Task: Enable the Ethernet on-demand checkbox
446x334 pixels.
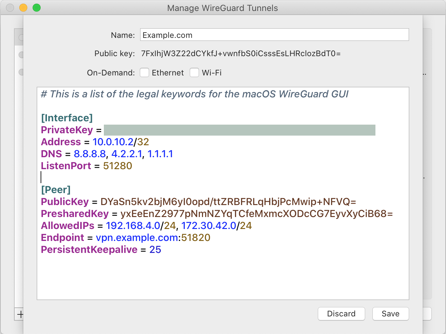Action: 144,72
